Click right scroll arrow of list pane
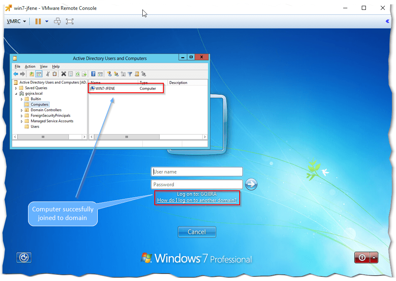Image resolution: width=396 pixels, height=281 pixels. click(x=205, y=137)
